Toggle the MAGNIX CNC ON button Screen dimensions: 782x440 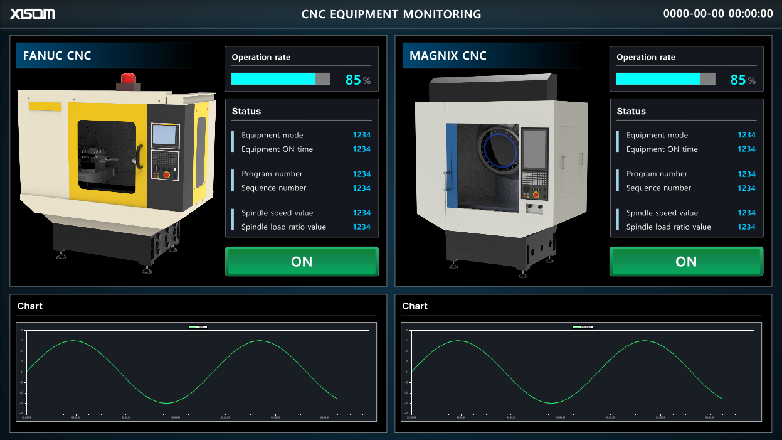pyautogui.click(x=686, y=262)
